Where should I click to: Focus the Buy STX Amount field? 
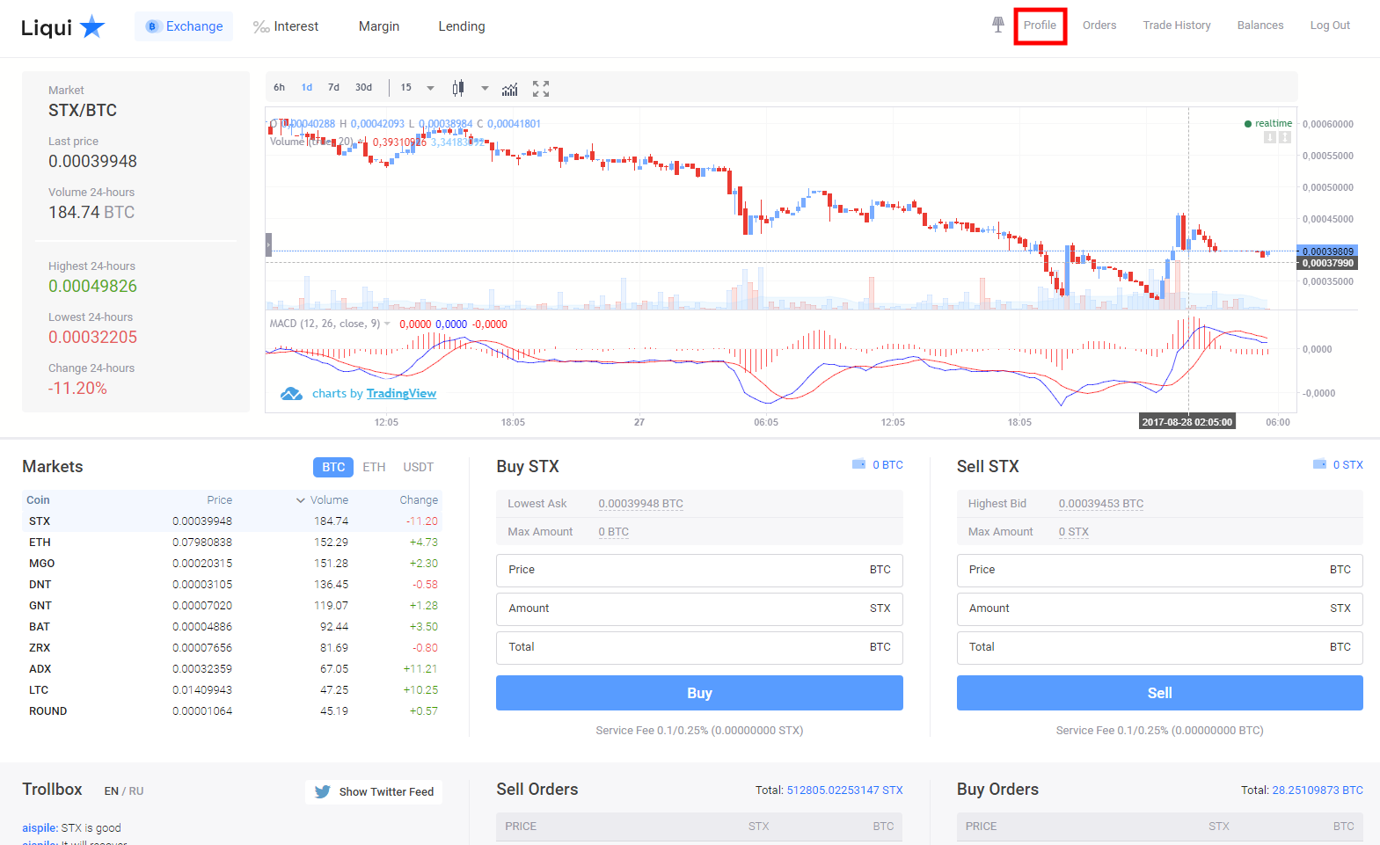click(x=699, y=609)
